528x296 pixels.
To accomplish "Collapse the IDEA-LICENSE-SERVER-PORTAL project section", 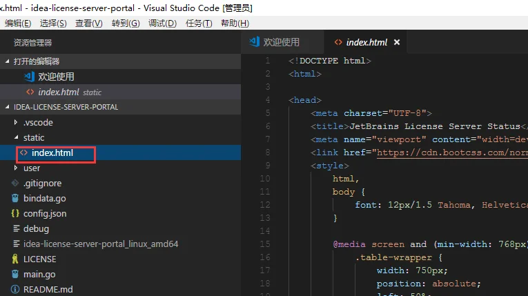I will (8, 107).
